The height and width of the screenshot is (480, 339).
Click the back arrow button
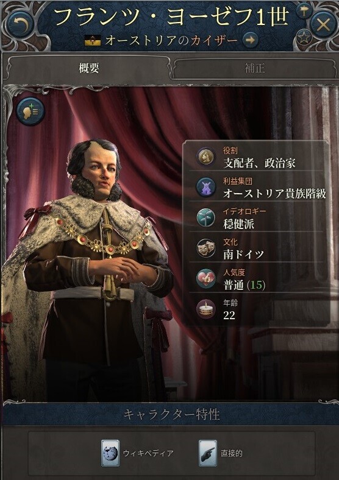click(x=20, y=24)
